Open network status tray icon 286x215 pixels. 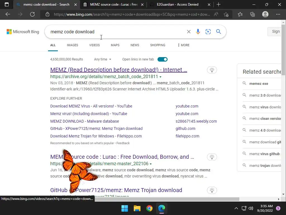pyautogui.click(x=244, y=208)
